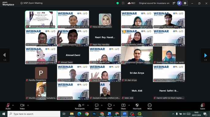Click the Muh. Aldi name tile
Screen dimensions: 210x117
pyautogui.click(x=137, y=91)
